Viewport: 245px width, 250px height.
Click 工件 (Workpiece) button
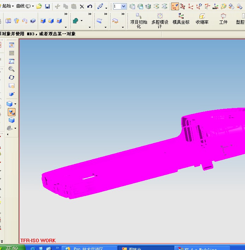223,19
